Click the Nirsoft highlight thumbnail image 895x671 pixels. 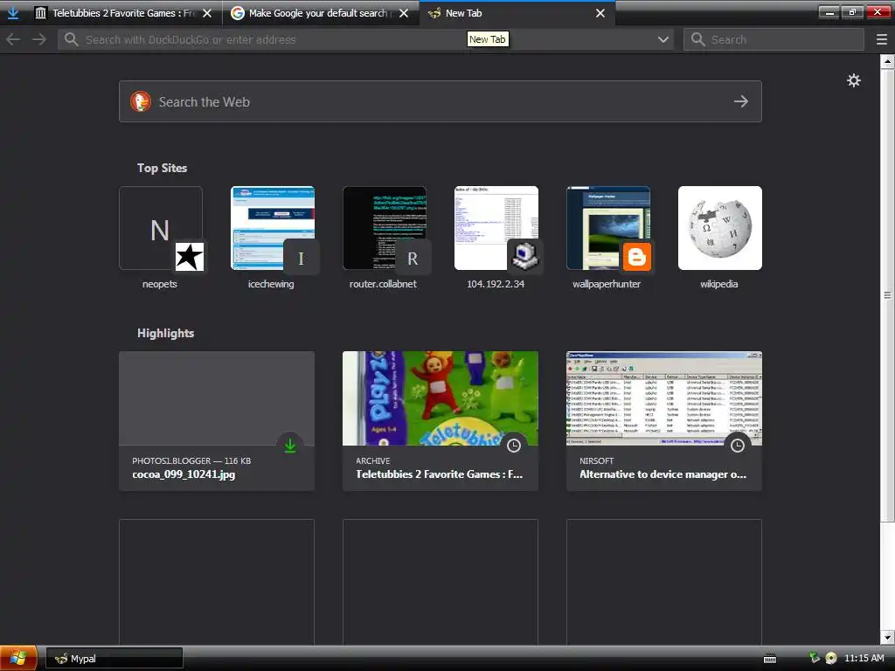(x=664, y=398)
